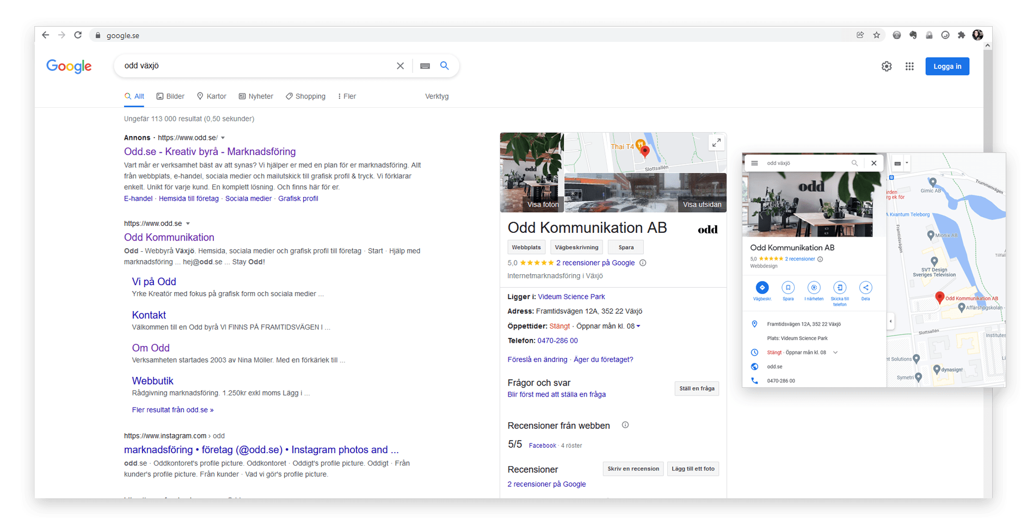
Task: Click the Spara bookmark icon in Maps
Action: click(788, 288)
